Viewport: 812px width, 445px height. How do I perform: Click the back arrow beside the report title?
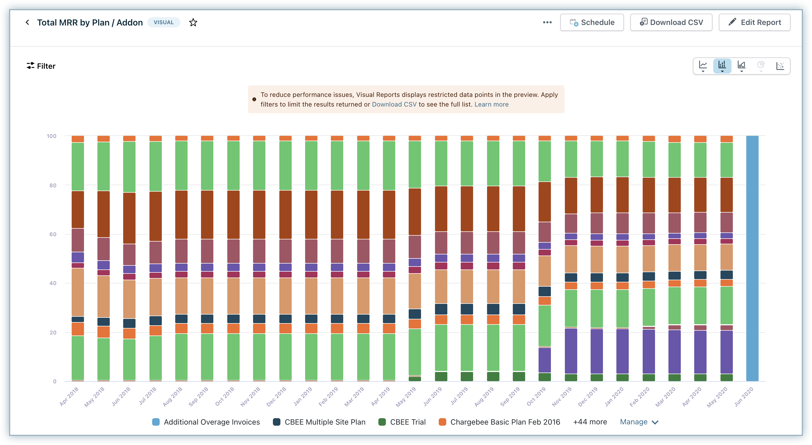(27, 22)
